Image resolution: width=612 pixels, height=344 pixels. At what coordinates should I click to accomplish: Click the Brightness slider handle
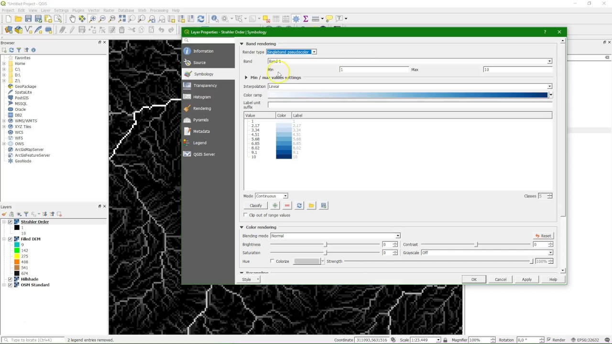coord(326,245)
